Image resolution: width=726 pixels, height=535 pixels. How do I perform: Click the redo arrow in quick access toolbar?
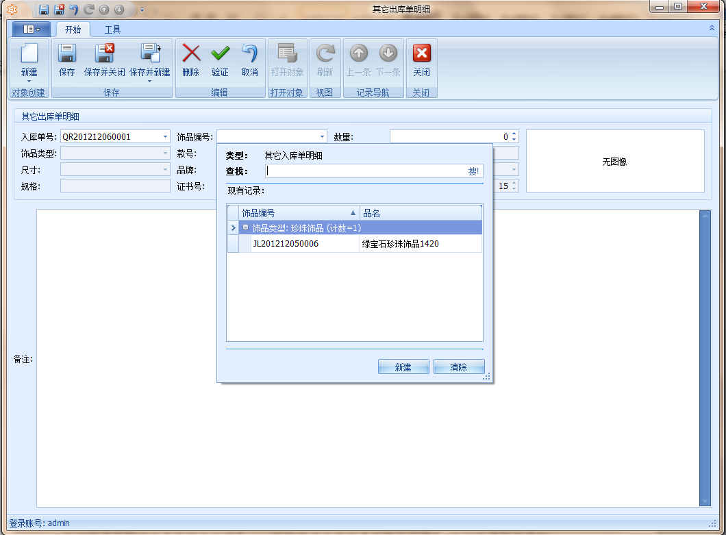pyautogui.click(x=89, y=10)
